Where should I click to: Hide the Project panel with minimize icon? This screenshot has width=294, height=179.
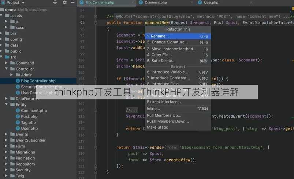click(x=73, y=3)
